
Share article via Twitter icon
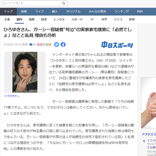tap(56, 45)
